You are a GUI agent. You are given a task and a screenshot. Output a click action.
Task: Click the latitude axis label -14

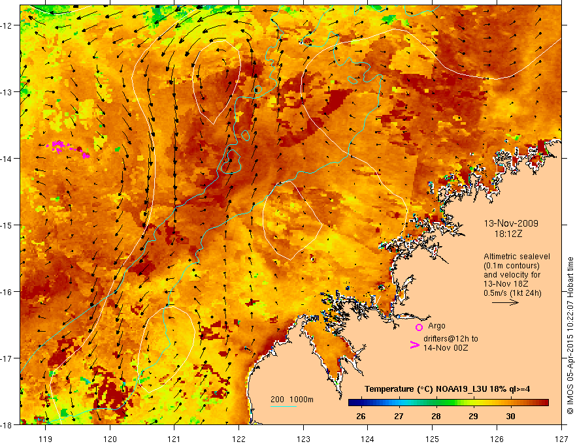[x=7, y=159]
